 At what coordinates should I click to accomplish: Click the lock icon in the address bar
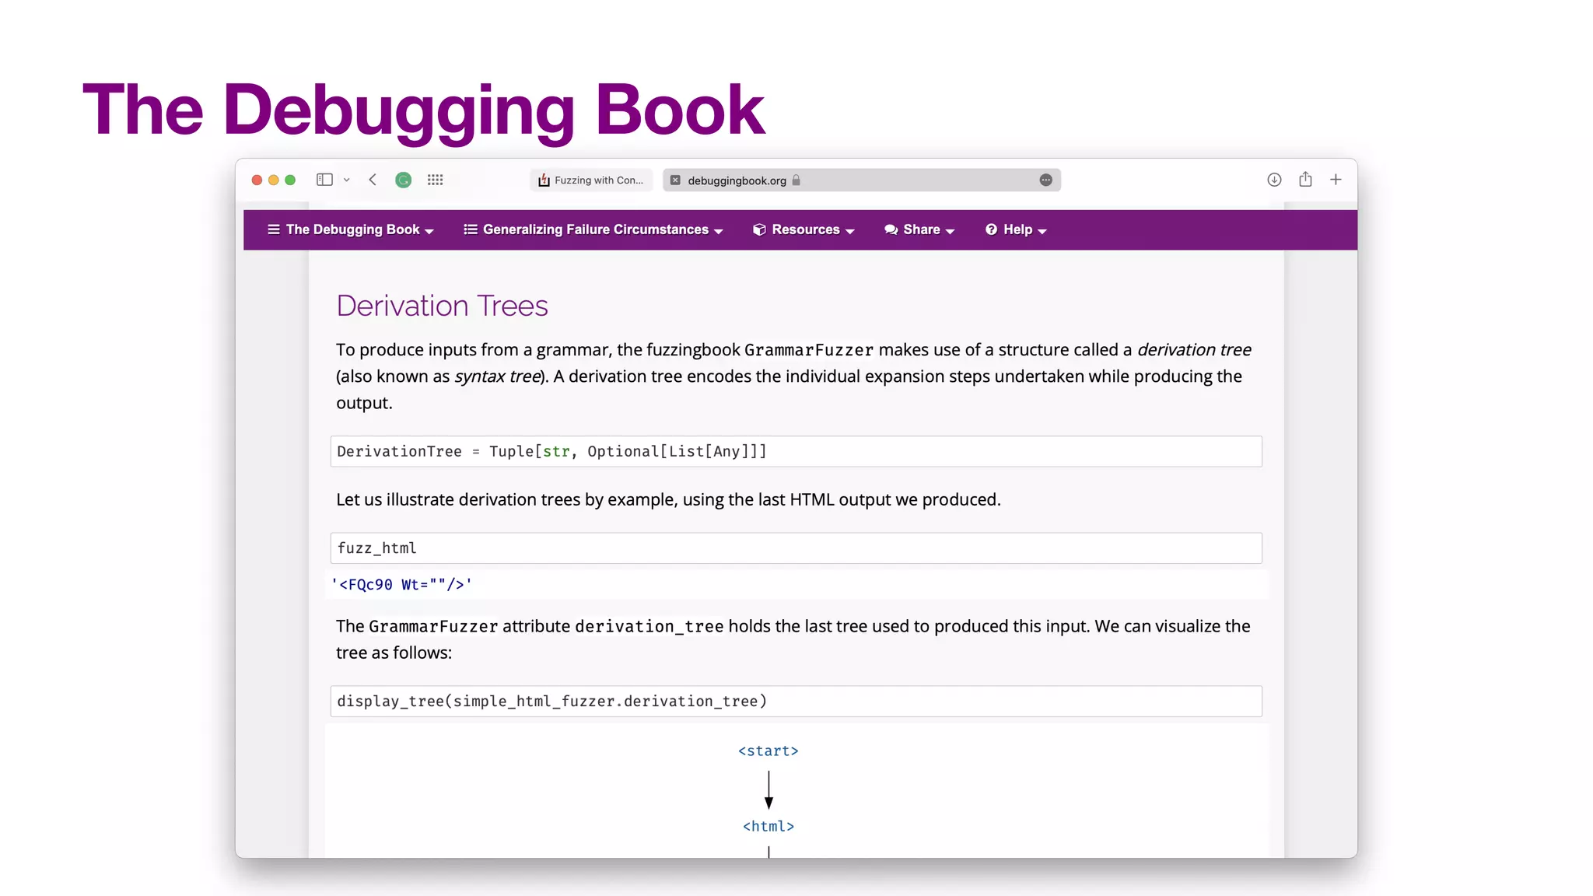pyautogui.click(x=796, y=180)
